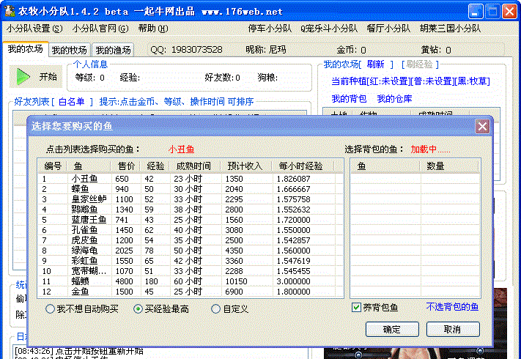The height and width of the screenshot is (359, 521).
Task: Click the green play start icon
Action: 23,76
